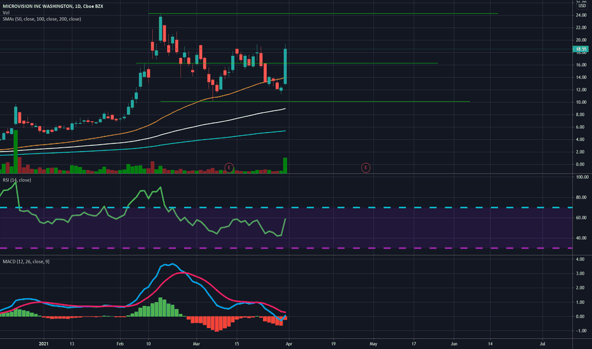Click the -1.00 label on MACD axis
This screenshot has width=592, height=349.
click(580, 331)
